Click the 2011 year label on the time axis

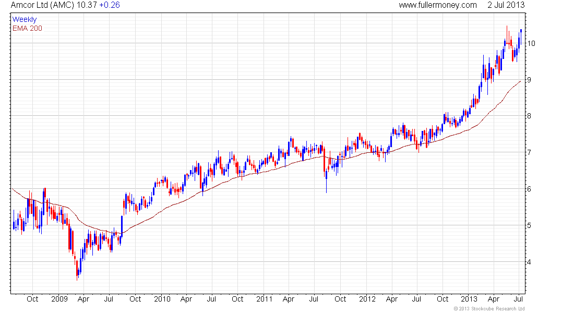265,299
